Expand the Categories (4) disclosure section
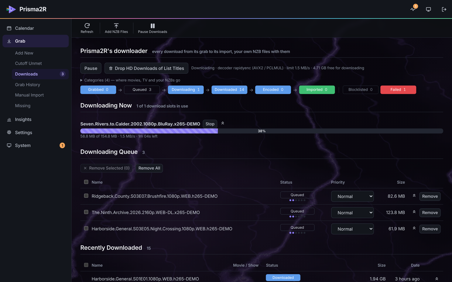This screenshot has height=282, width=452. tap(130, 80)
